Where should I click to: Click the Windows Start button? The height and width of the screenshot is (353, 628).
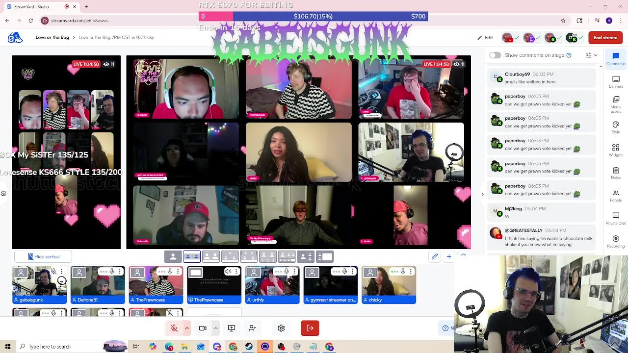[8, 347]
